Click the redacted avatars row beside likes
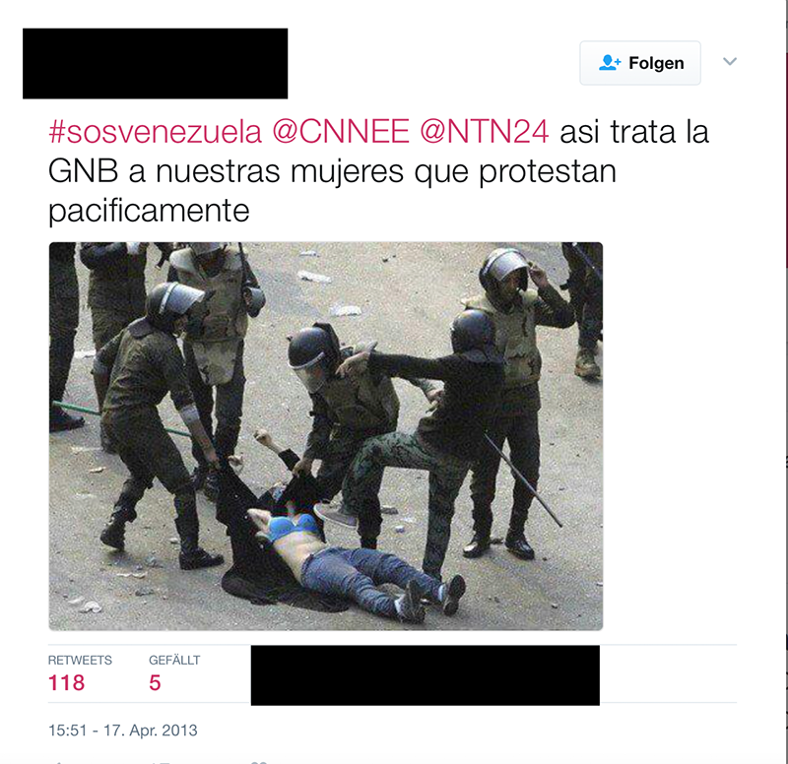Viewport: 788px width, 764px height. click(x=426, y=675)
